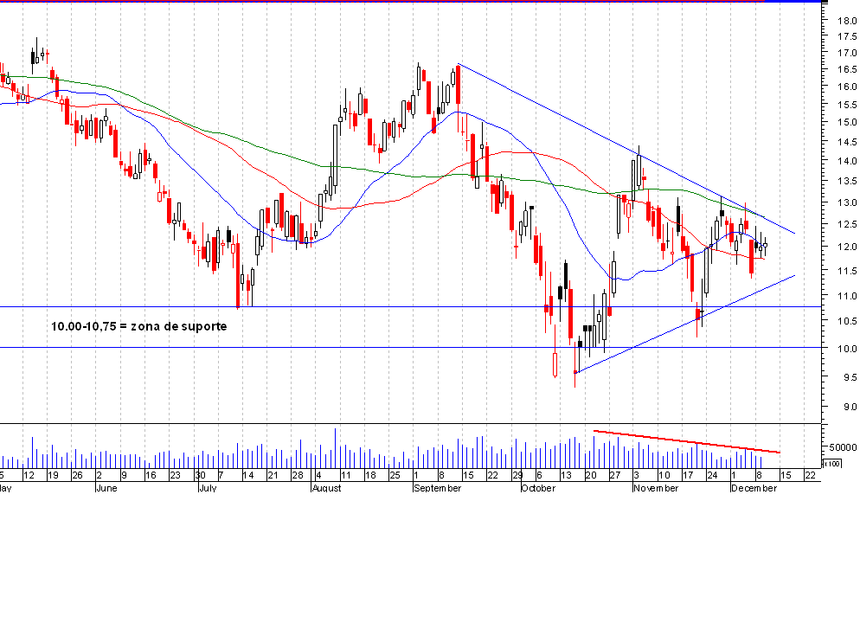Select the 11.0 price axis label
The image size is (860, 623).
(x=847, y=296)
